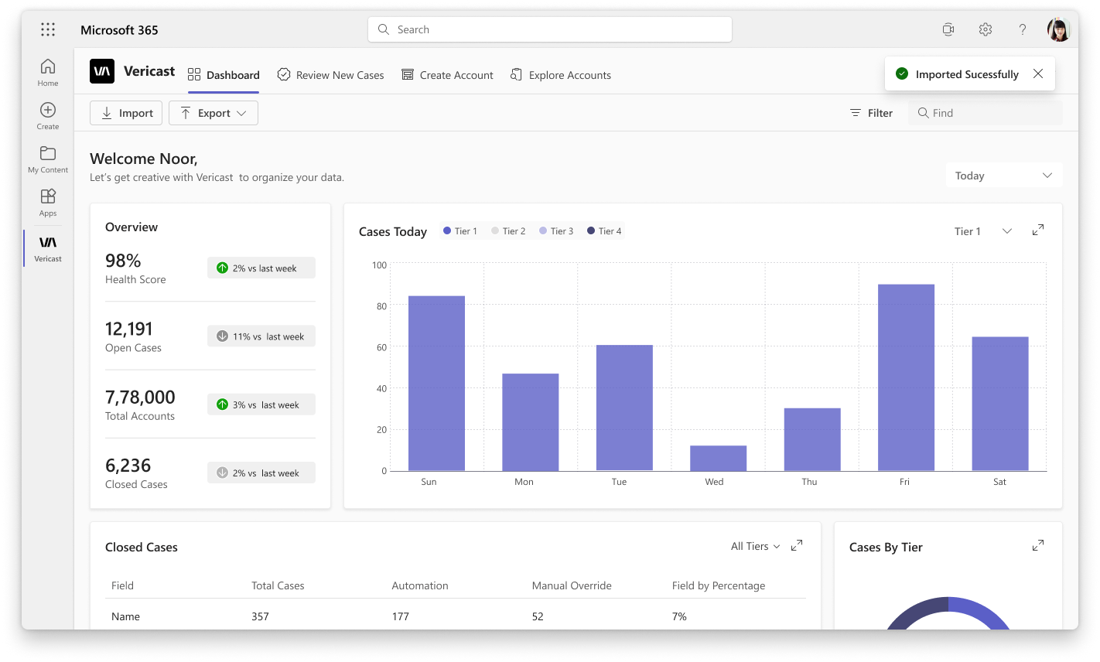
Task: Open the Today date range dropdown
Action: click(1004, 176)
